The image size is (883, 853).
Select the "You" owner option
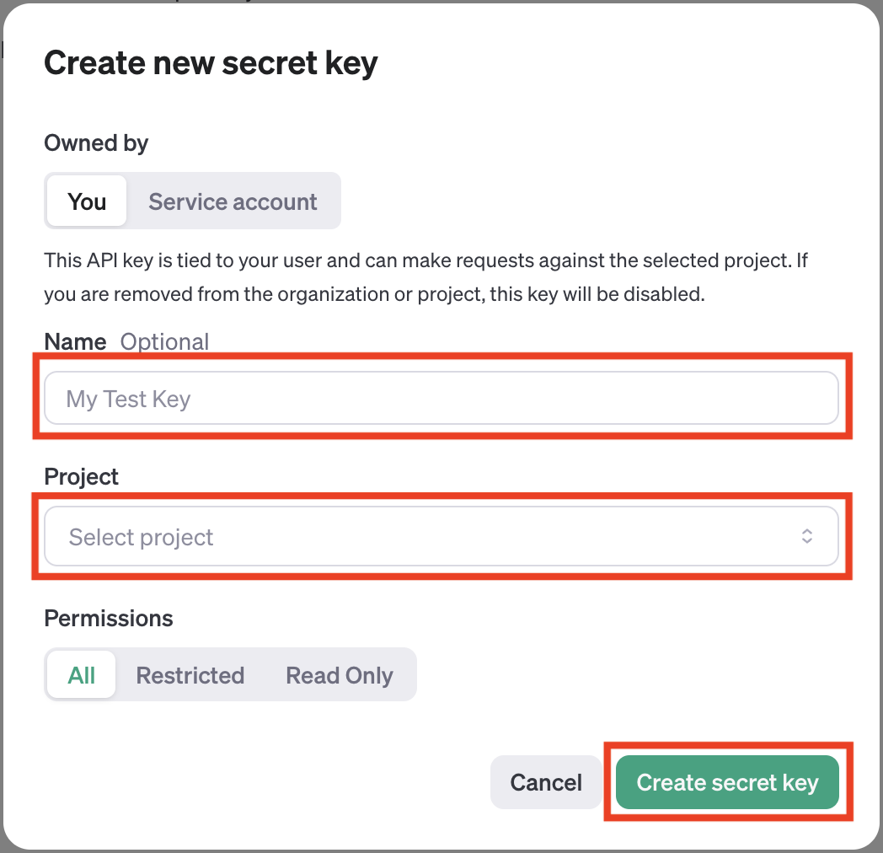pyautogui.click(x=87, y=201)
